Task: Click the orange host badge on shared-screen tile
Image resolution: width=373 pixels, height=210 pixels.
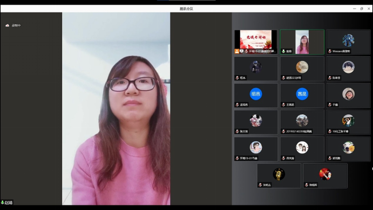Action: click(236, 51)
